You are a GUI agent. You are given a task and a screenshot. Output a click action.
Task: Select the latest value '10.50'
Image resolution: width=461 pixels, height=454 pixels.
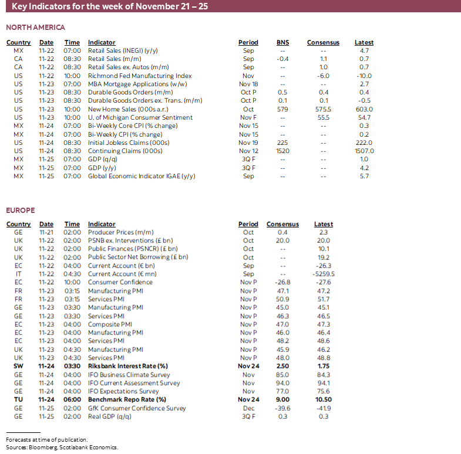324,399
